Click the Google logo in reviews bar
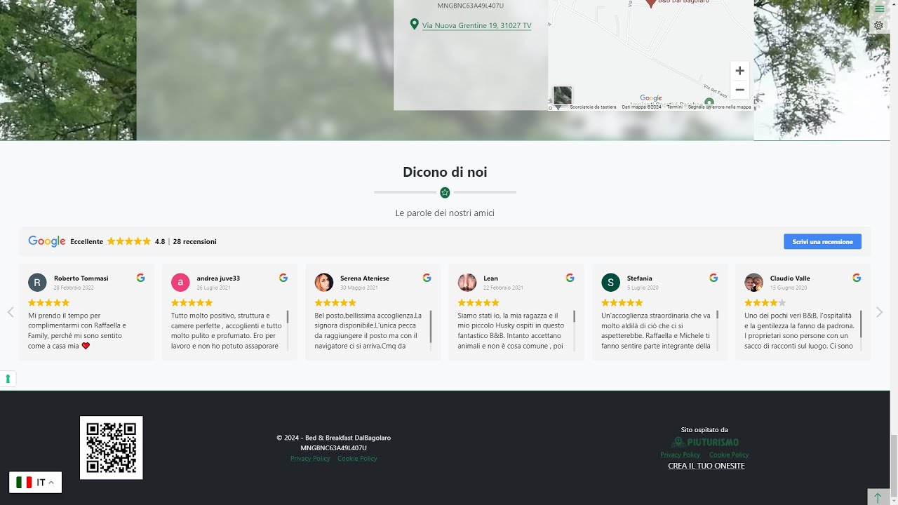898x505 pixels. tap(47, 241)
